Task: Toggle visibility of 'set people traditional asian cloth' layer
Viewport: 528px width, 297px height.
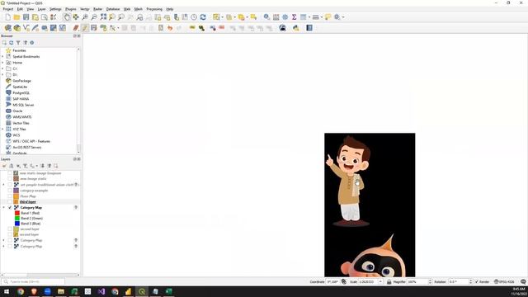Action: click(x=10, y=185)
